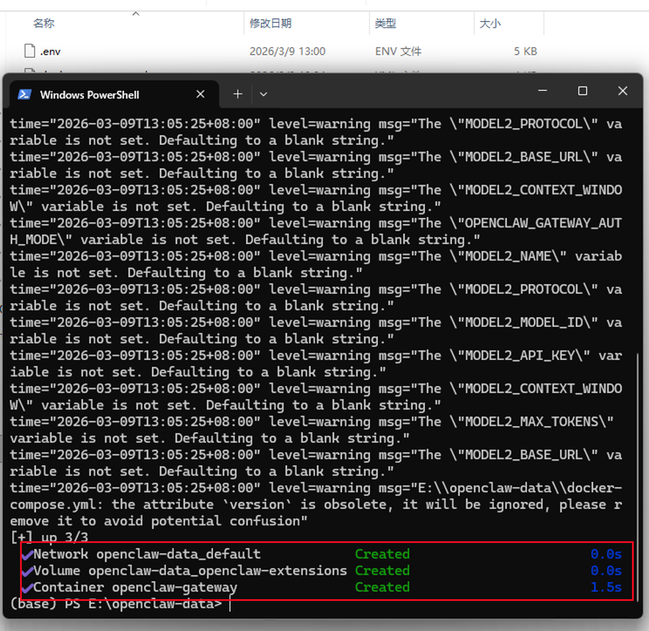649x631 pixels.
Task: Minimize the PowerShell terminal window
Action: point(543,91)
